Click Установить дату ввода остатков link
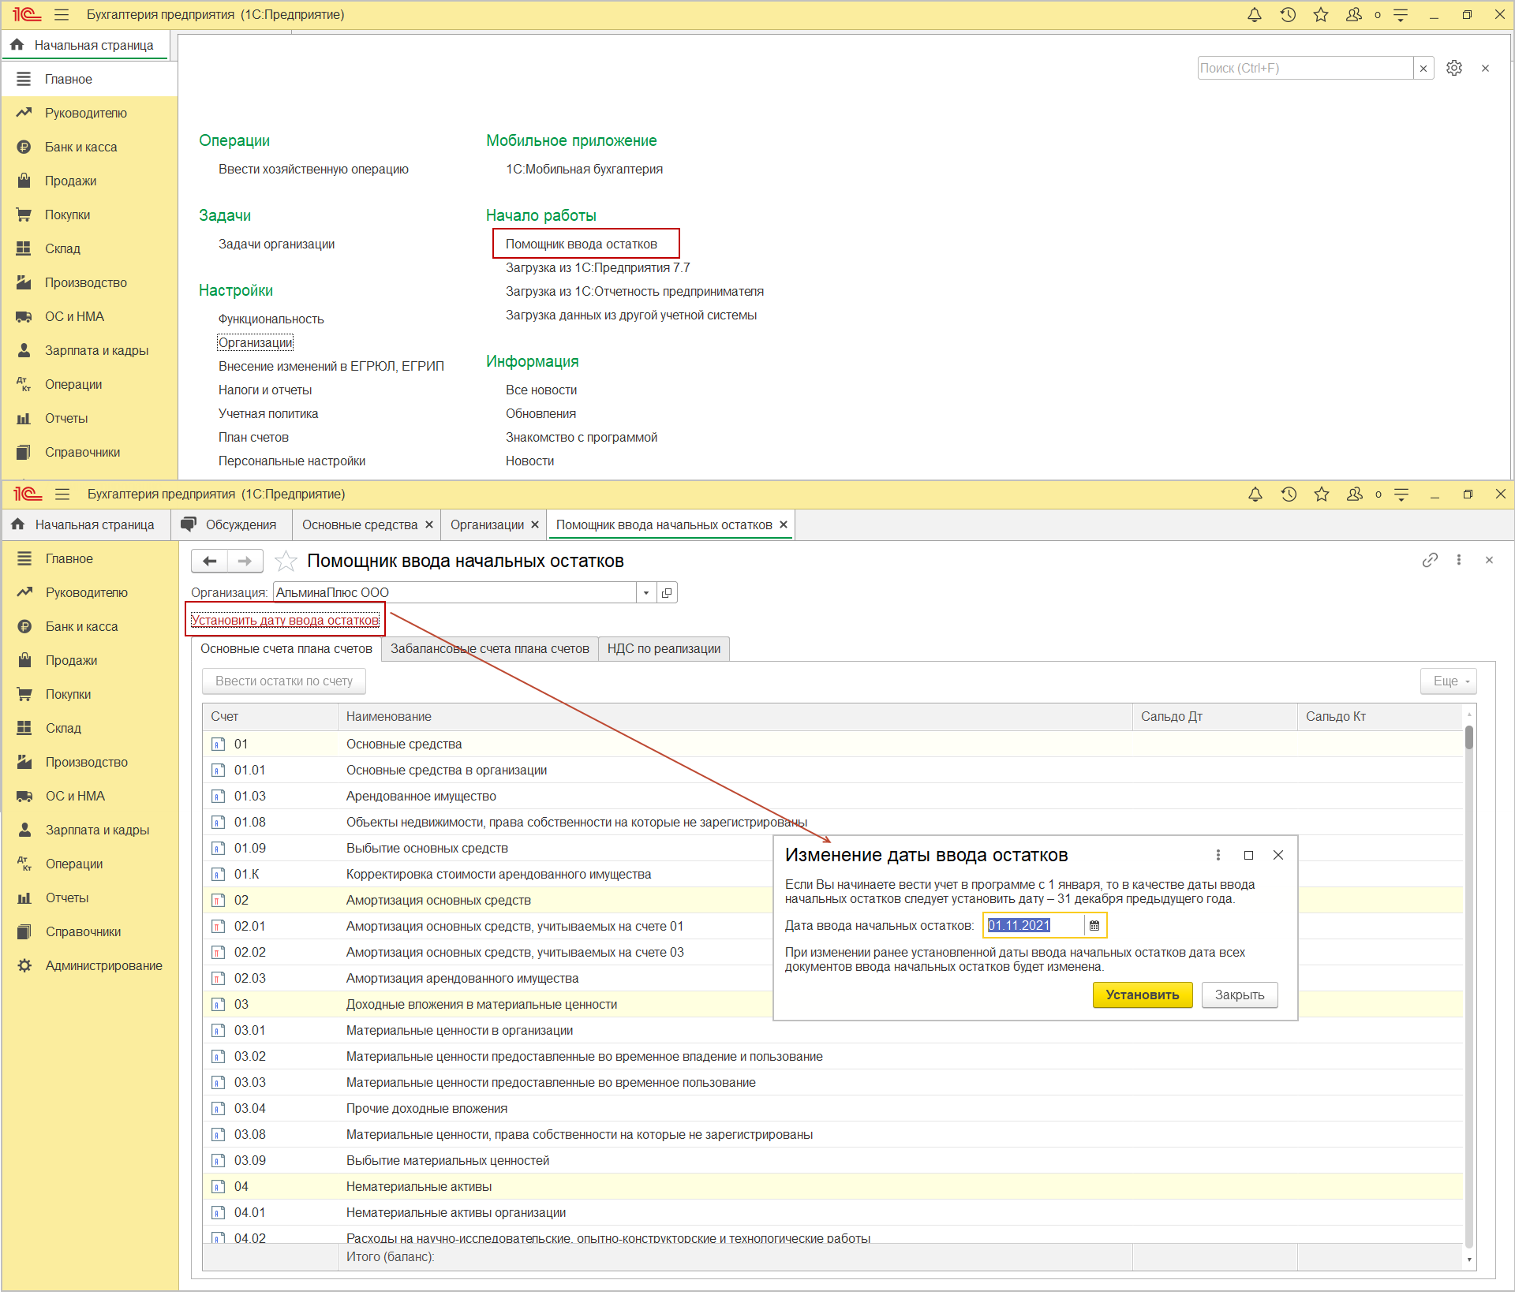The height and width of the screenshot is (1295, 1515). pos(284,621)
